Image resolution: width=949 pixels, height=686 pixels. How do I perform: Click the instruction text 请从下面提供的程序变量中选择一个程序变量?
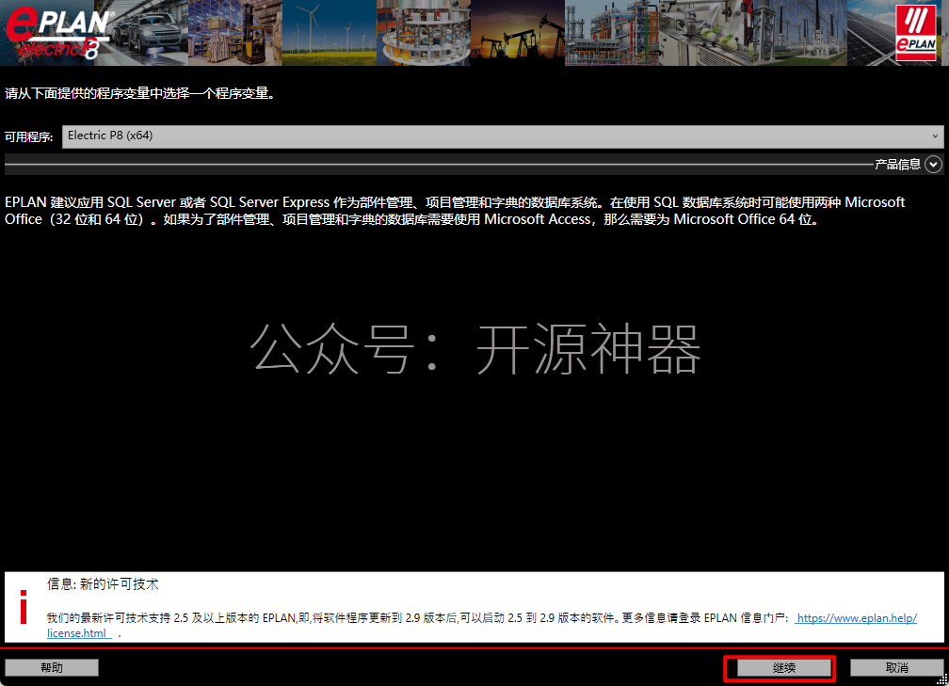(140, 93)
